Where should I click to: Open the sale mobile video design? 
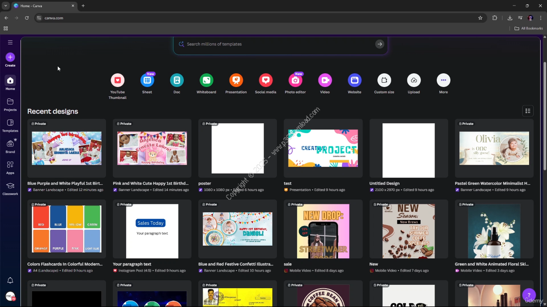point(323,229)
